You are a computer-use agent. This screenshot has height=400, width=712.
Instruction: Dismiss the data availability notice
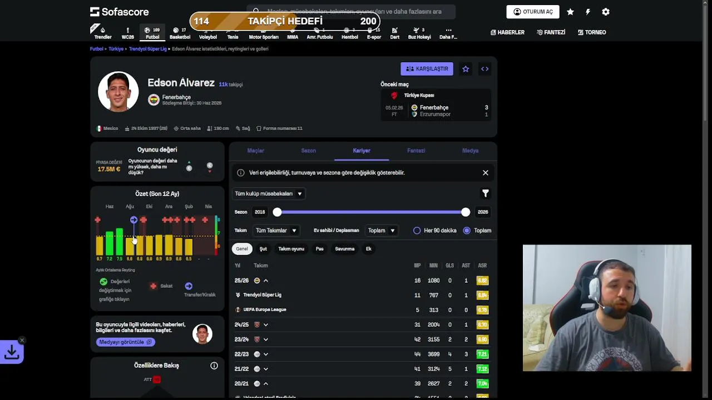pos(485,173)
